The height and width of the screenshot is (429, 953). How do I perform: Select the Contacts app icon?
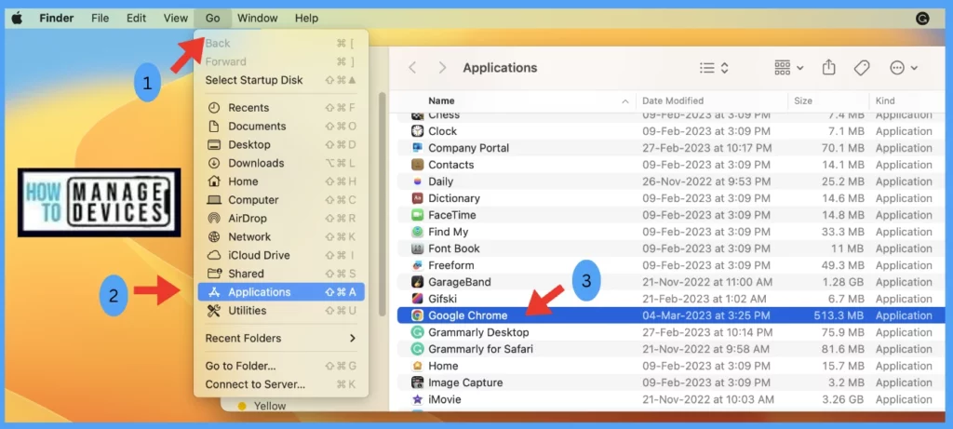(417, 165)
